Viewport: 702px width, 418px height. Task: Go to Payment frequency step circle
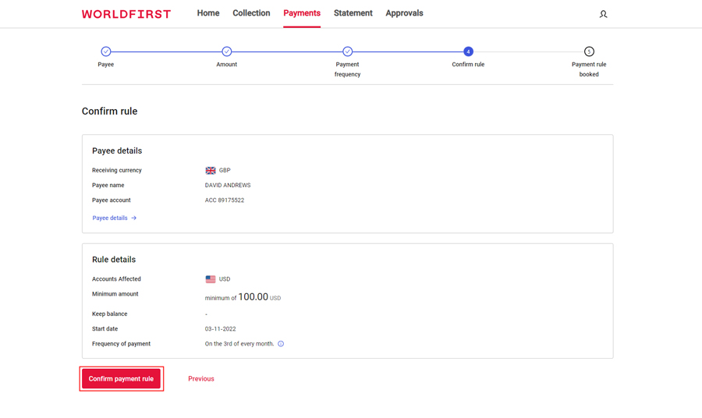[x=348, y=51]
